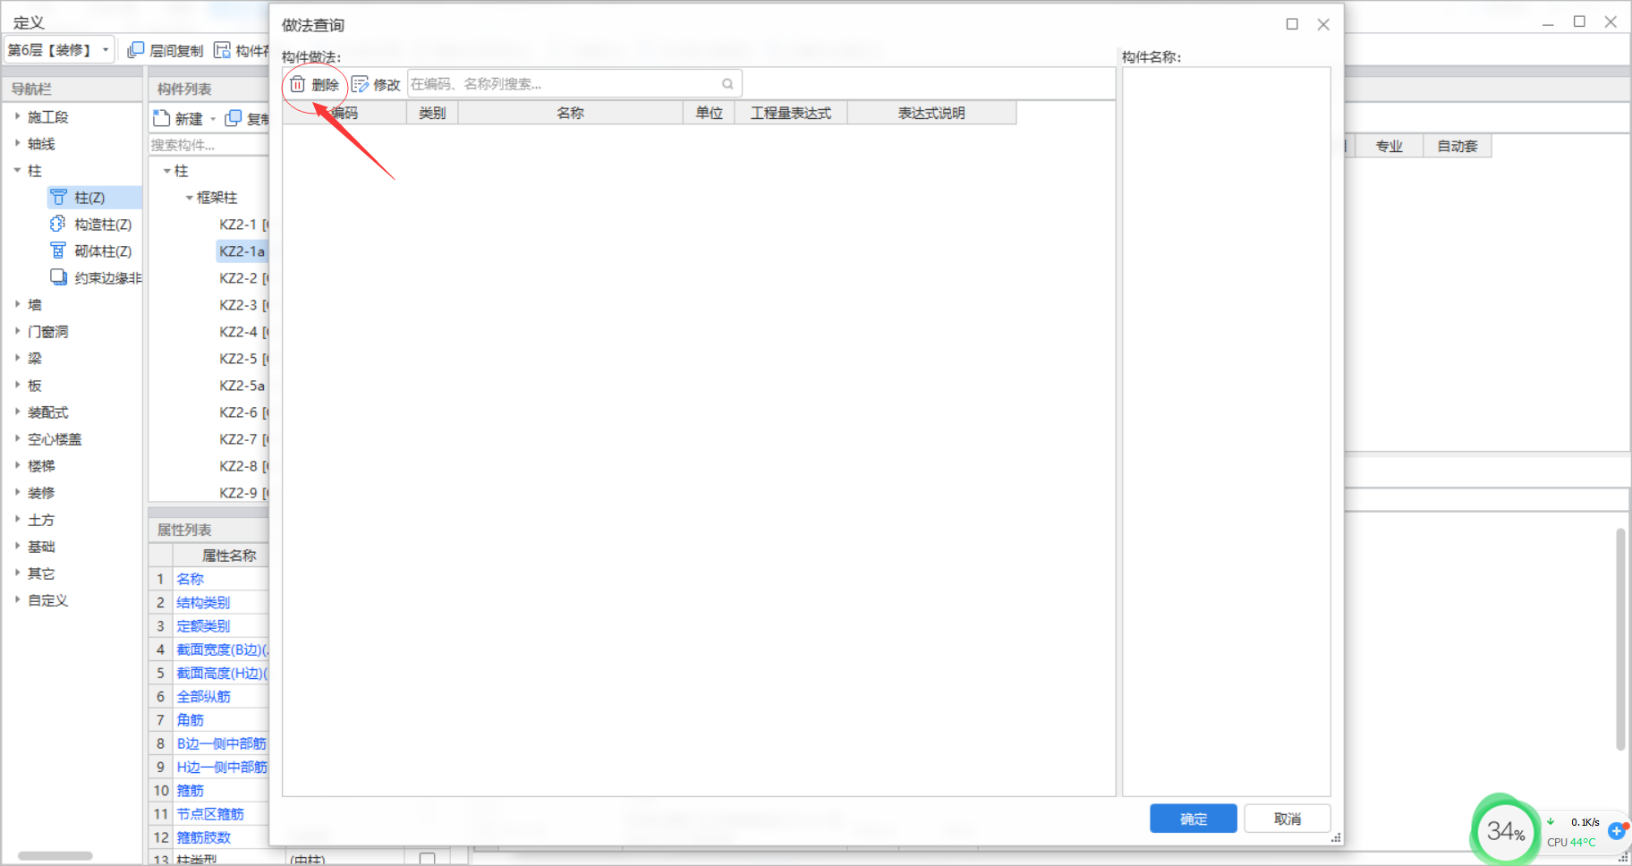Collapse the 柱 group in 构件列表
The height and width of the screenshot is (866, 1632).
166,171
